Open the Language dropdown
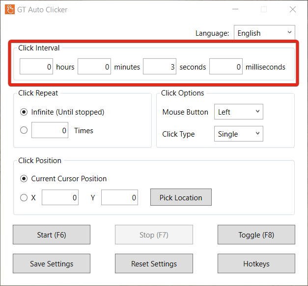308x286 pixels. 264,33
